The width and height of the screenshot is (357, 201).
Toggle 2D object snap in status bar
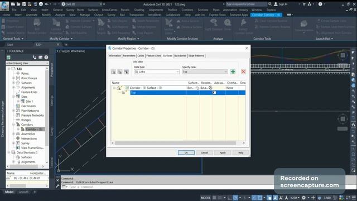[260, 198]
